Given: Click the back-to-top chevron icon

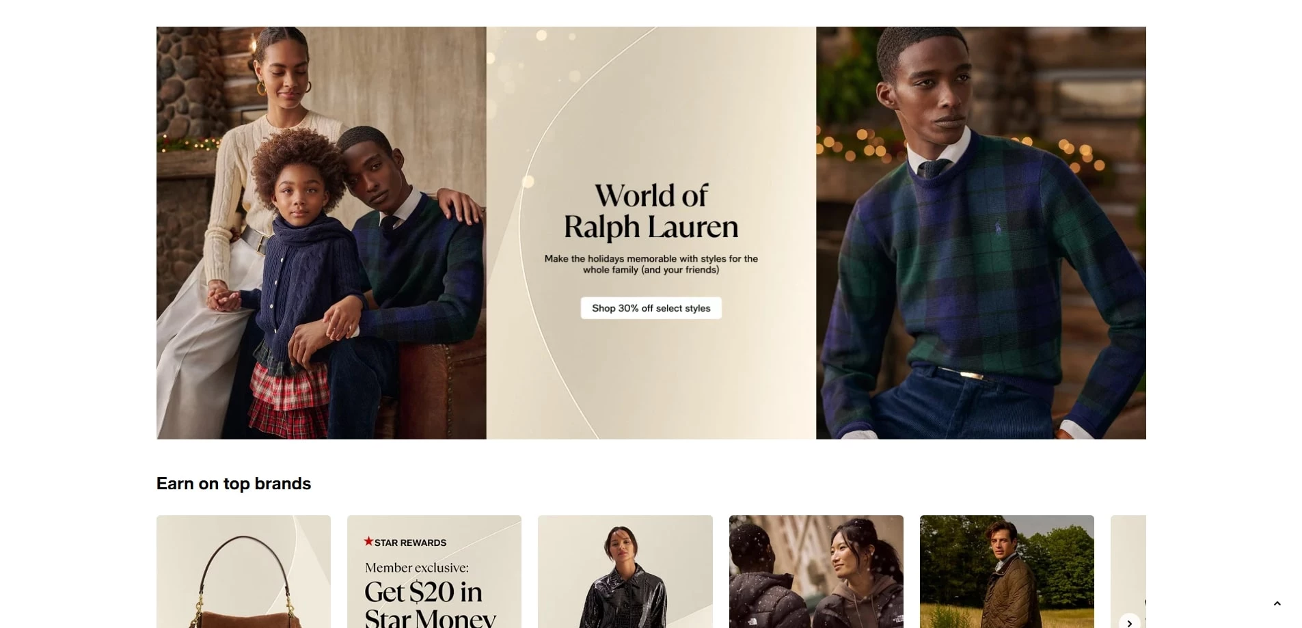Looking at the screenshot, I should pos(1277,603).
